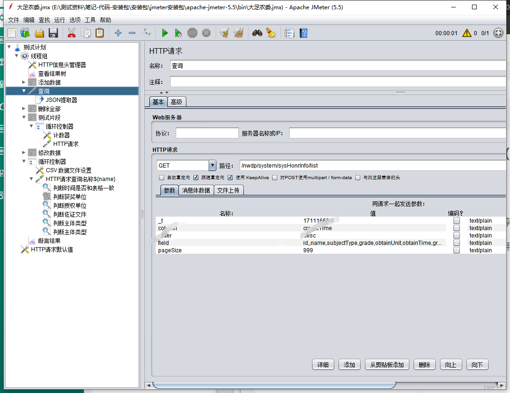The image size is (510, 393).
Task: Collapse the 线程组 tree node
Action: click(17, 56)
